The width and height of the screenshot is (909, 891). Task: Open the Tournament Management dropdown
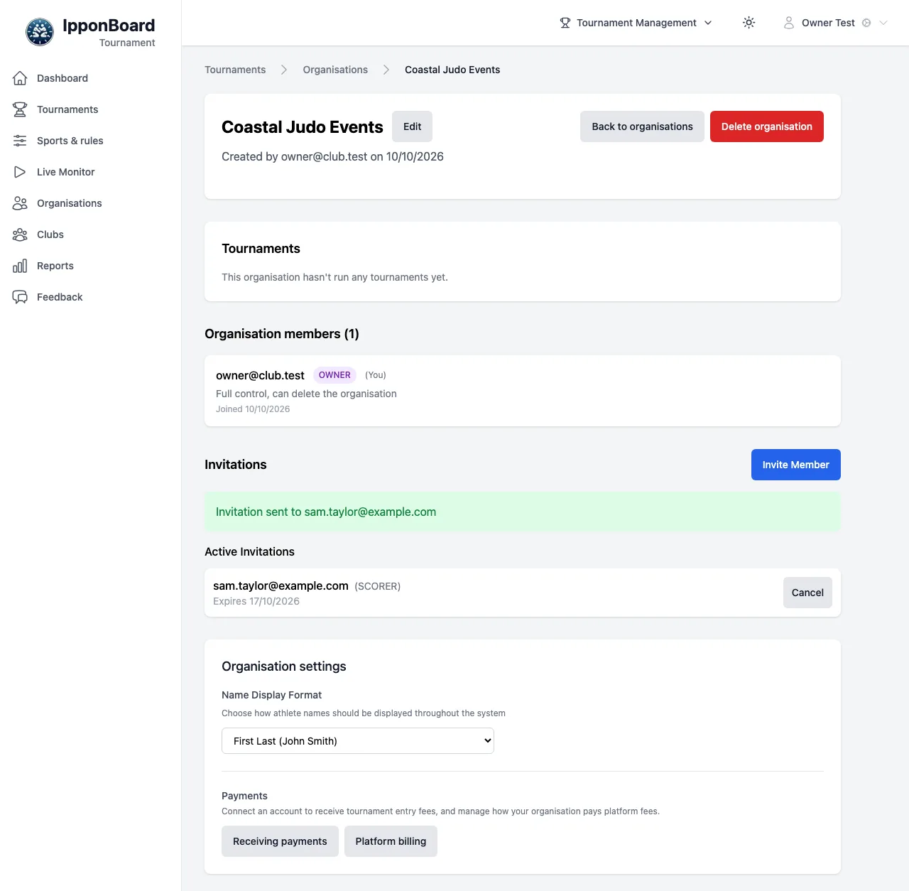636,23
